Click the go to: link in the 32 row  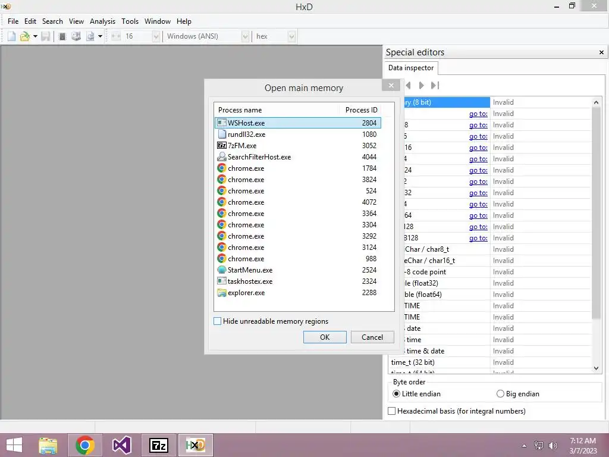point(478,192)
